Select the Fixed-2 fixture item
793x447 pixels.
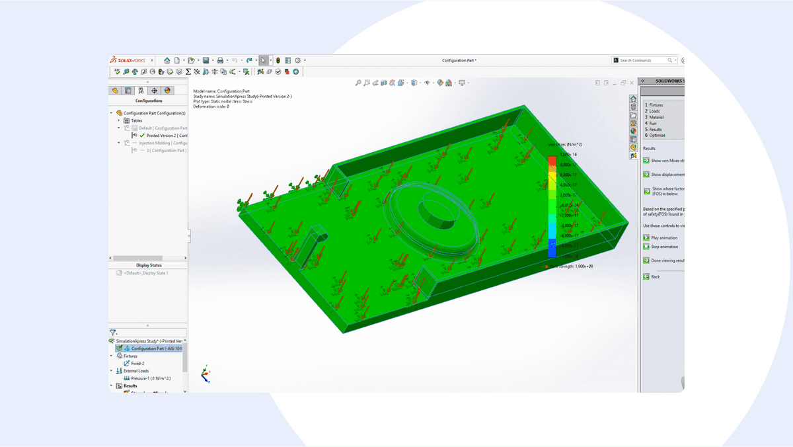[x=133, y=364]
